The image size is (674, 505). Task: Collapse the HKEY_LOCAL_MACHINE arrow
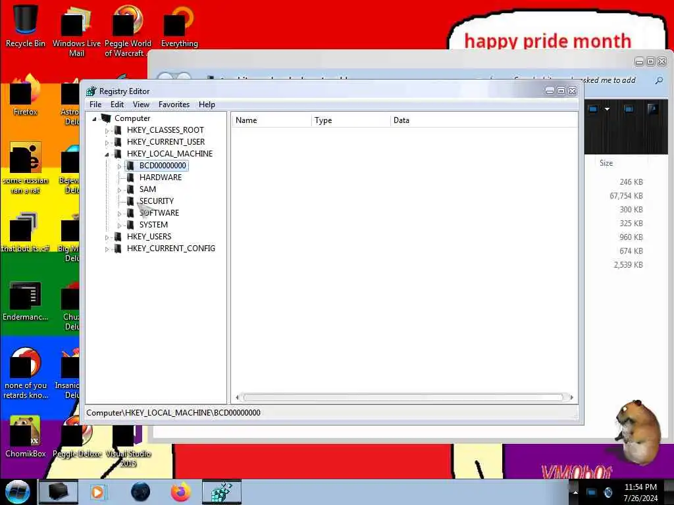107,154
